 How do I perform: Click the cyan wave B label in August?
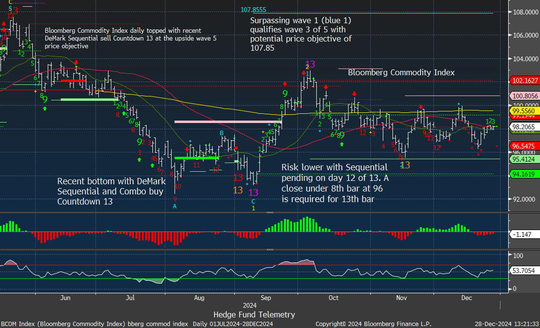(x=222, y=133)
